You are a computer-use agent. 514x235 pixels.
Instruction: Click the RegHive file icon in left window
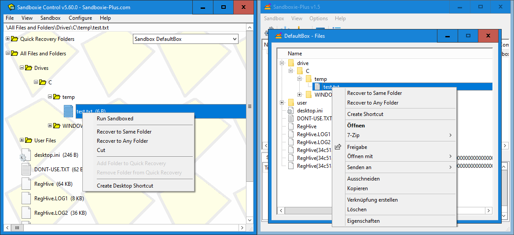[x=25, y=184]
